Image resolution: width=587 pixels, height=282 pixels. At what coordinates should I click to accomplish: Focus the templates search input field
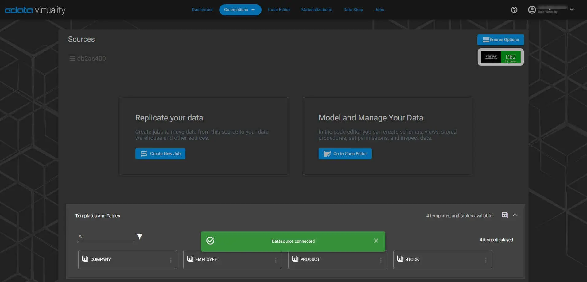coord(108,237)
